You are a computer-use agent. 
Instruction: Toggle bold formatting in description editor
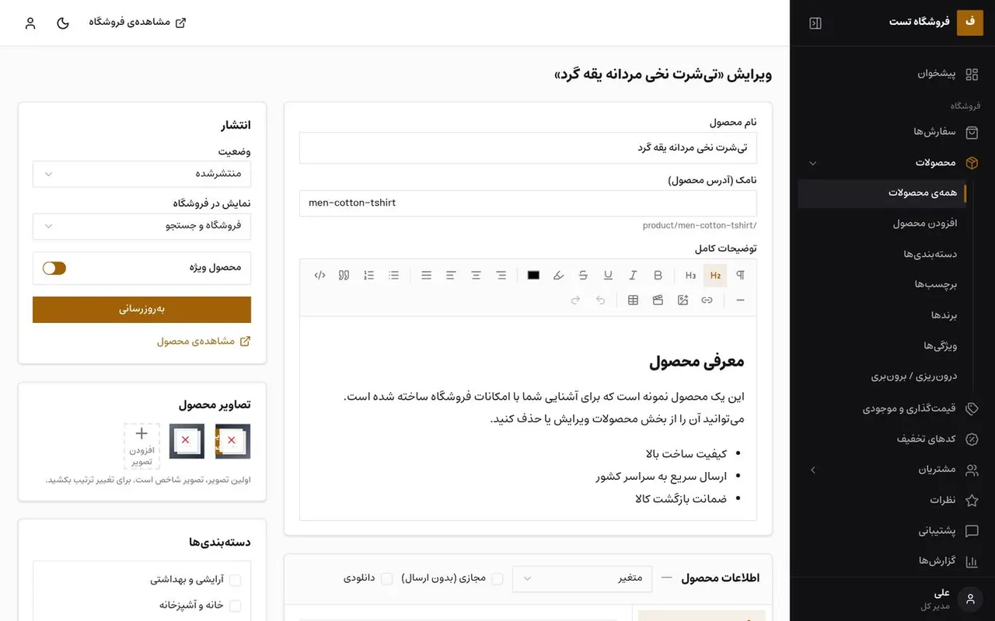pos(658,276)
